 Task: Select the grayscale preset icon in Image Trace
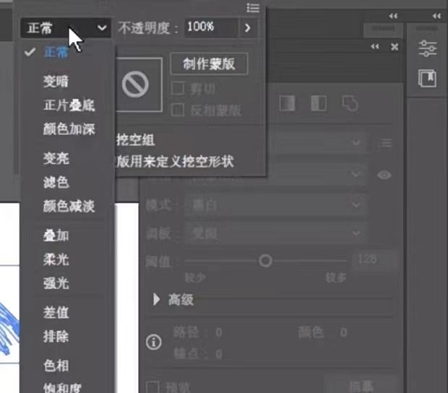(287, 104)
